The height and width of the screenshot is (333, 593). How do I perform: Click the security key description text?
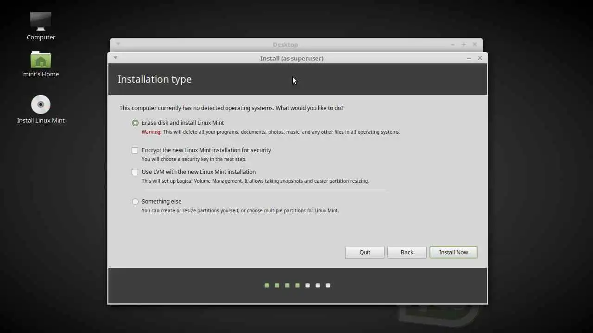coord(194,160)
